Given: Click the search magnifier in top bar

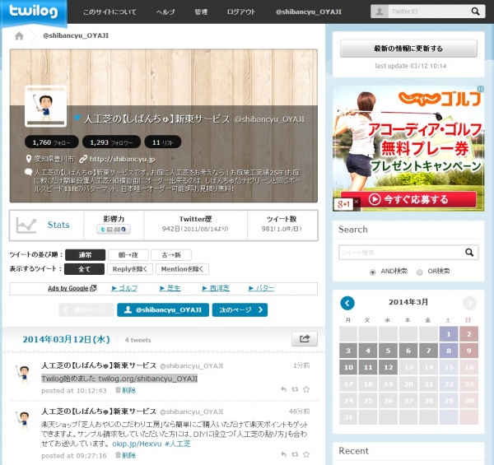Looking at the screenshot, I should click(x=475, y=12).
